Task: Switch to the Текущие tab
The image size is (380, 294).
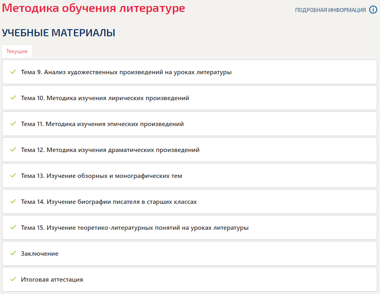Action: point(17,51)
